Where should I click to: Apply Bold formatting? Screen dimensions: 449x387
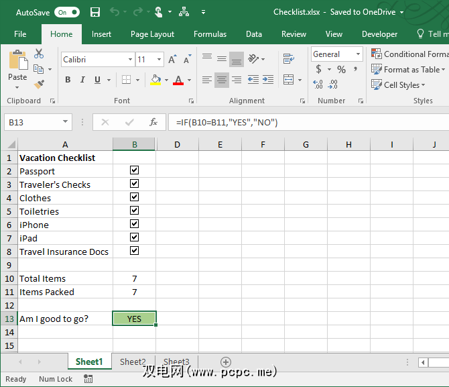(x=68, y=80)
